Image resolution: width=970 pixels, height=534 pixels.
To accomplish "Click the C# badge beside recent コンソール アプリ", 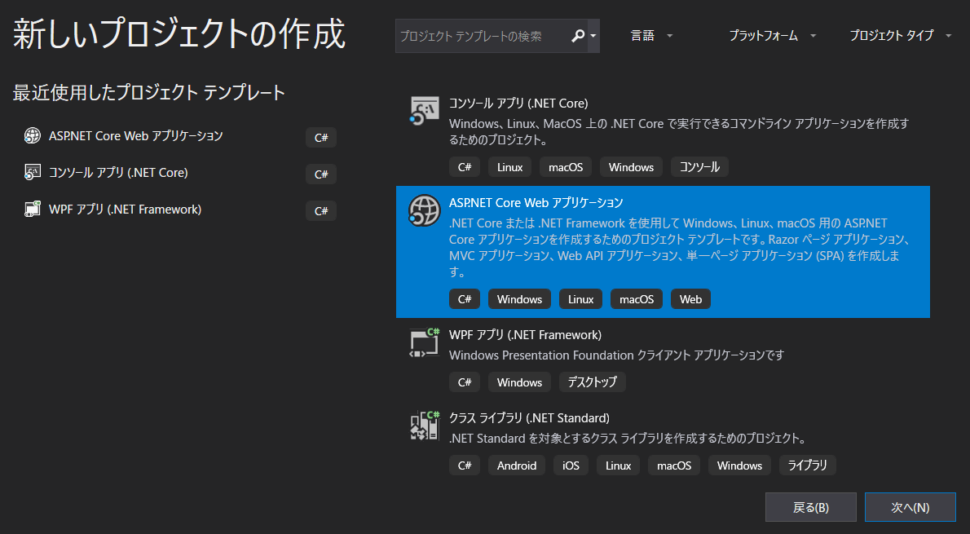I will click(321, 174).
